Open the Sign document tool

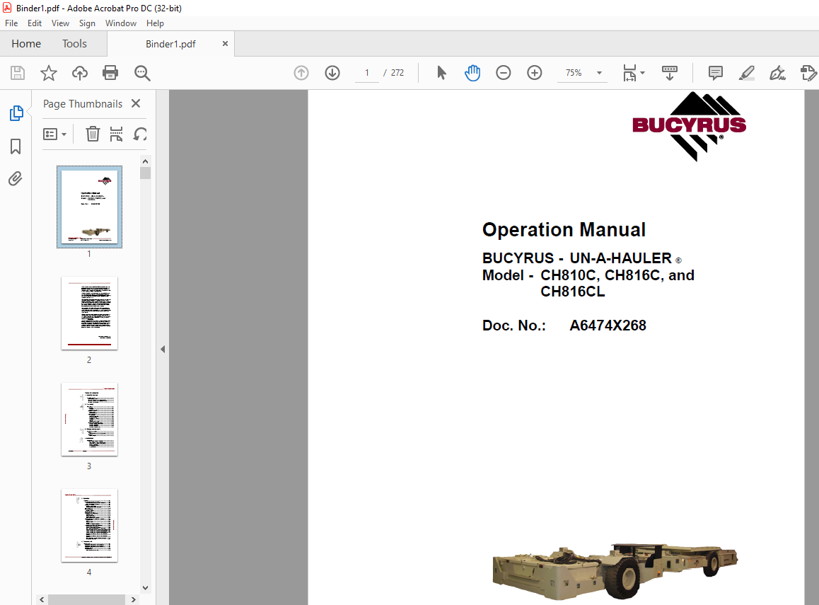tap(777, 73)
